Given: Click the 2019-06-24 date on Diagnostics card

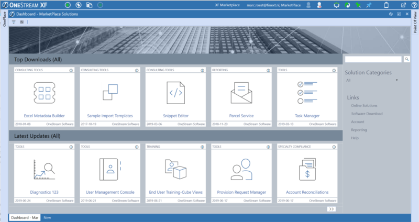Looking at the screenshot, I should 23,201.
